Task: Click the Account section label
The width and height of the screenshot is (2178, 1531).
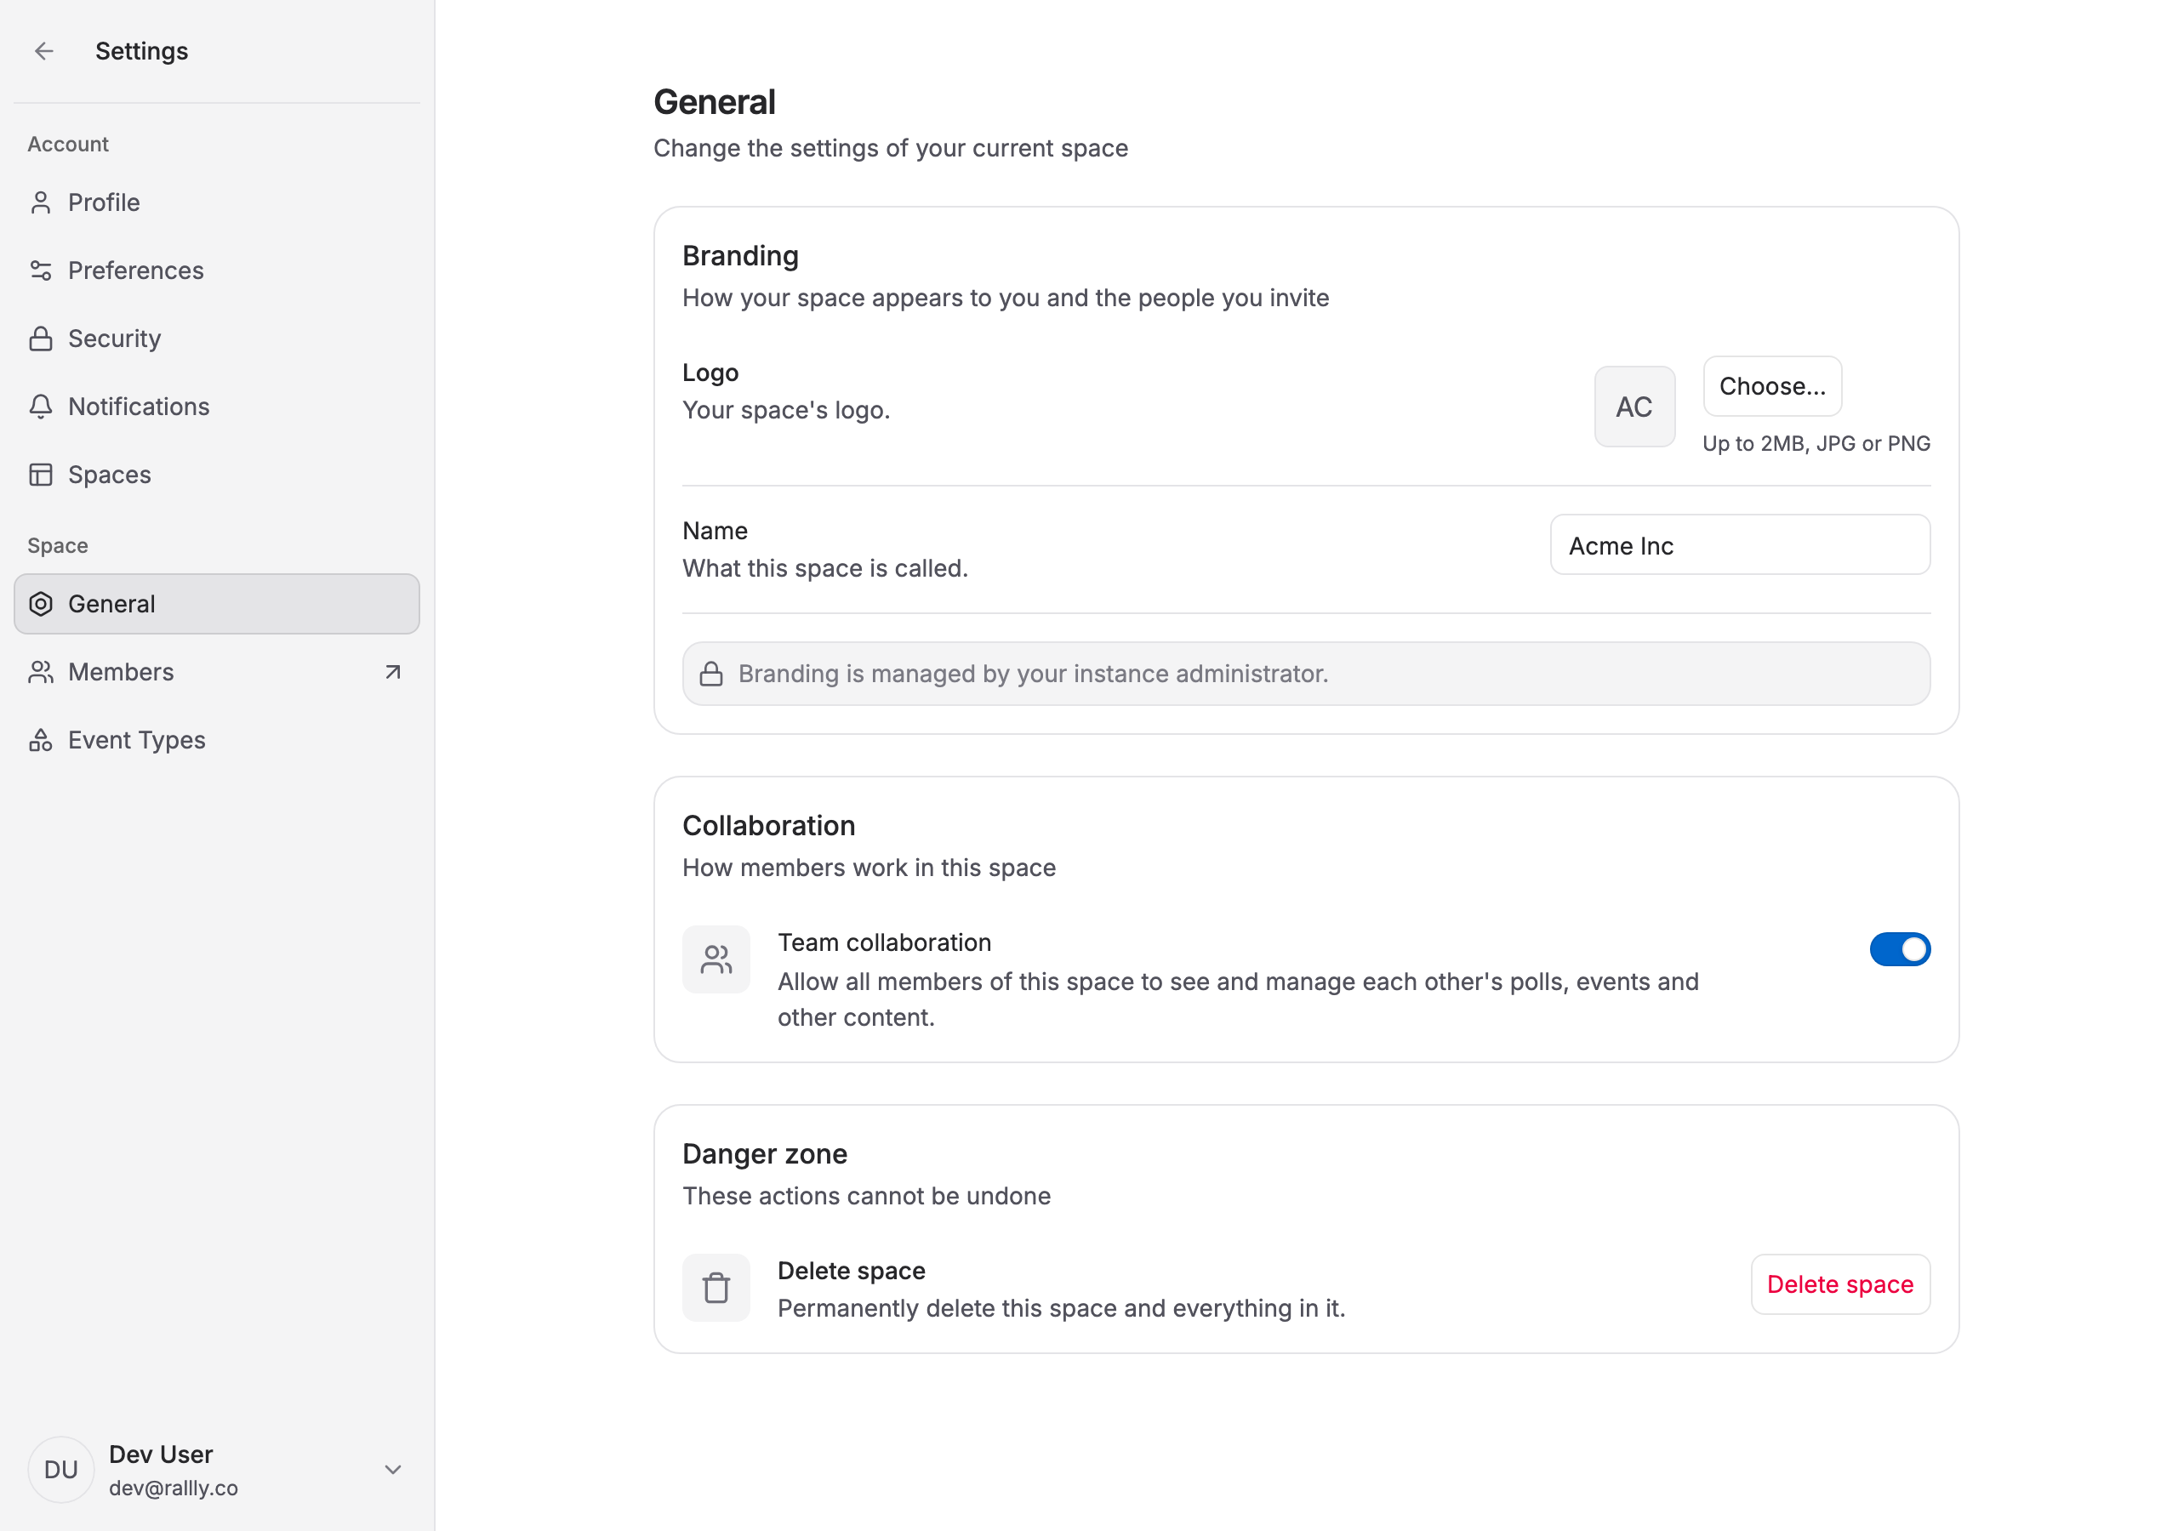Action: pos(68,145)
